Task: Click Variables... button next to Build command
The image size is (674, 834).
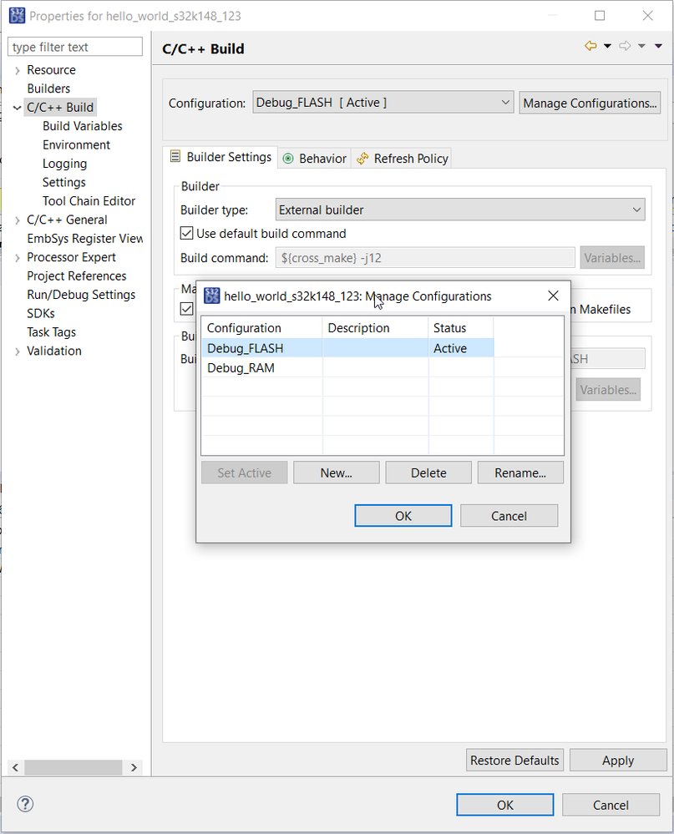Action: click(612, 258)
